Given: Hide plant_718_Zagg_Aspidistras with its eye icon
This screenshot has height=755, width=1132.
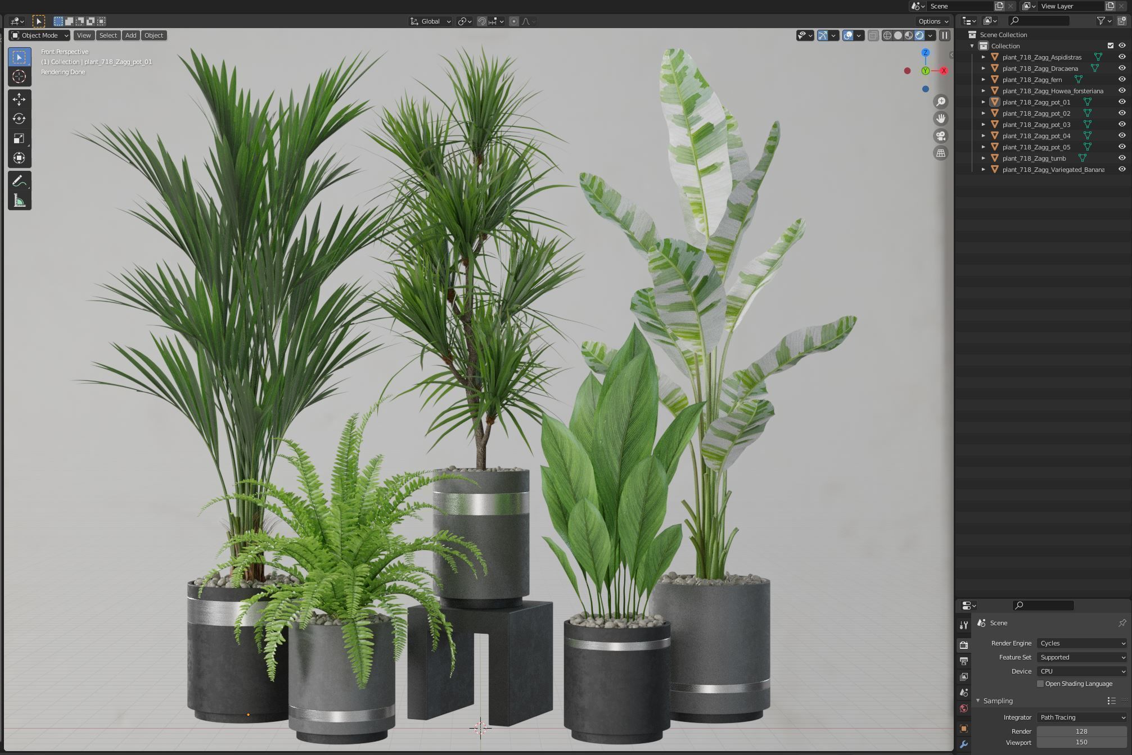Looking at the screenshot, I should 1122,57.
